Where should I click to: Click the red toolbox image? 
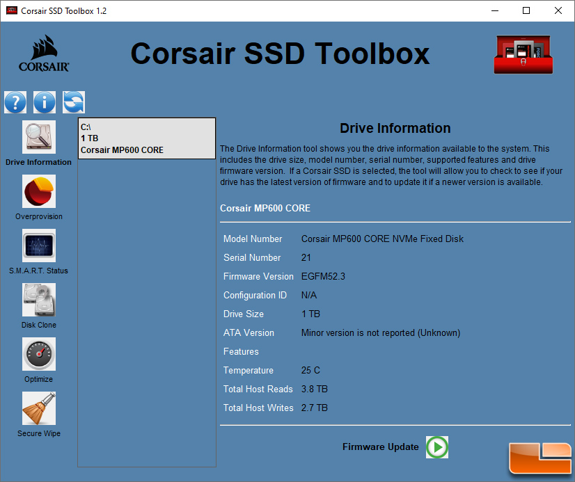pos(523,54)
